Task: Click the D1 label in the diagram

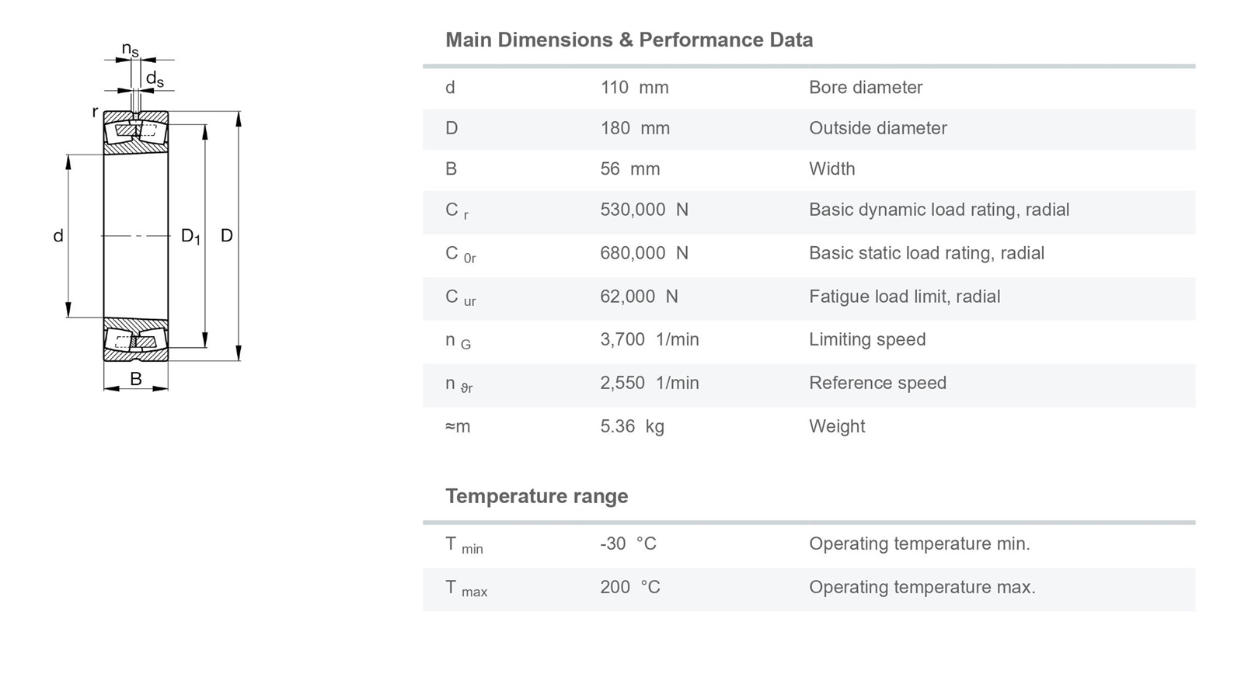Action: [x=190, y=236]
